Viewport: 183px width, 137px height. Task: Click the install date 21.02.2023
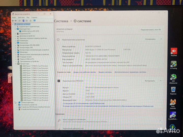click(89, 94)
